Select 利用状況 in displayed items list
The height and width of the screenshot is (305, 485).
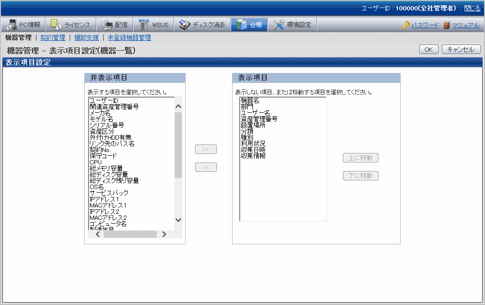coord(283,144)
